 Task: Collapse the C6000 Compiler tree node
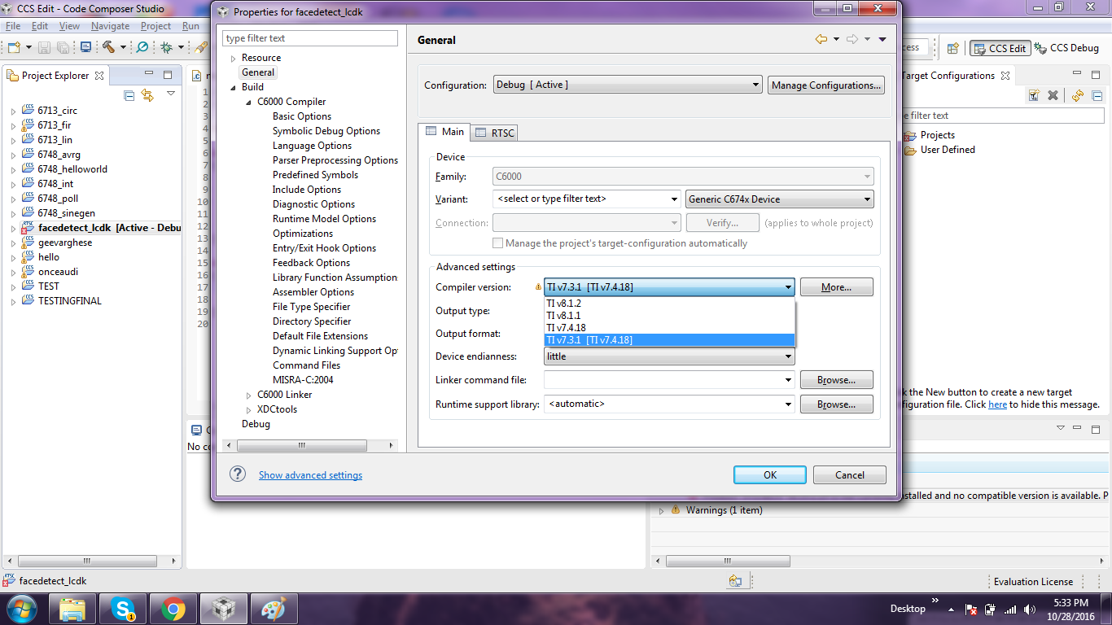click(x=249, y=103)
